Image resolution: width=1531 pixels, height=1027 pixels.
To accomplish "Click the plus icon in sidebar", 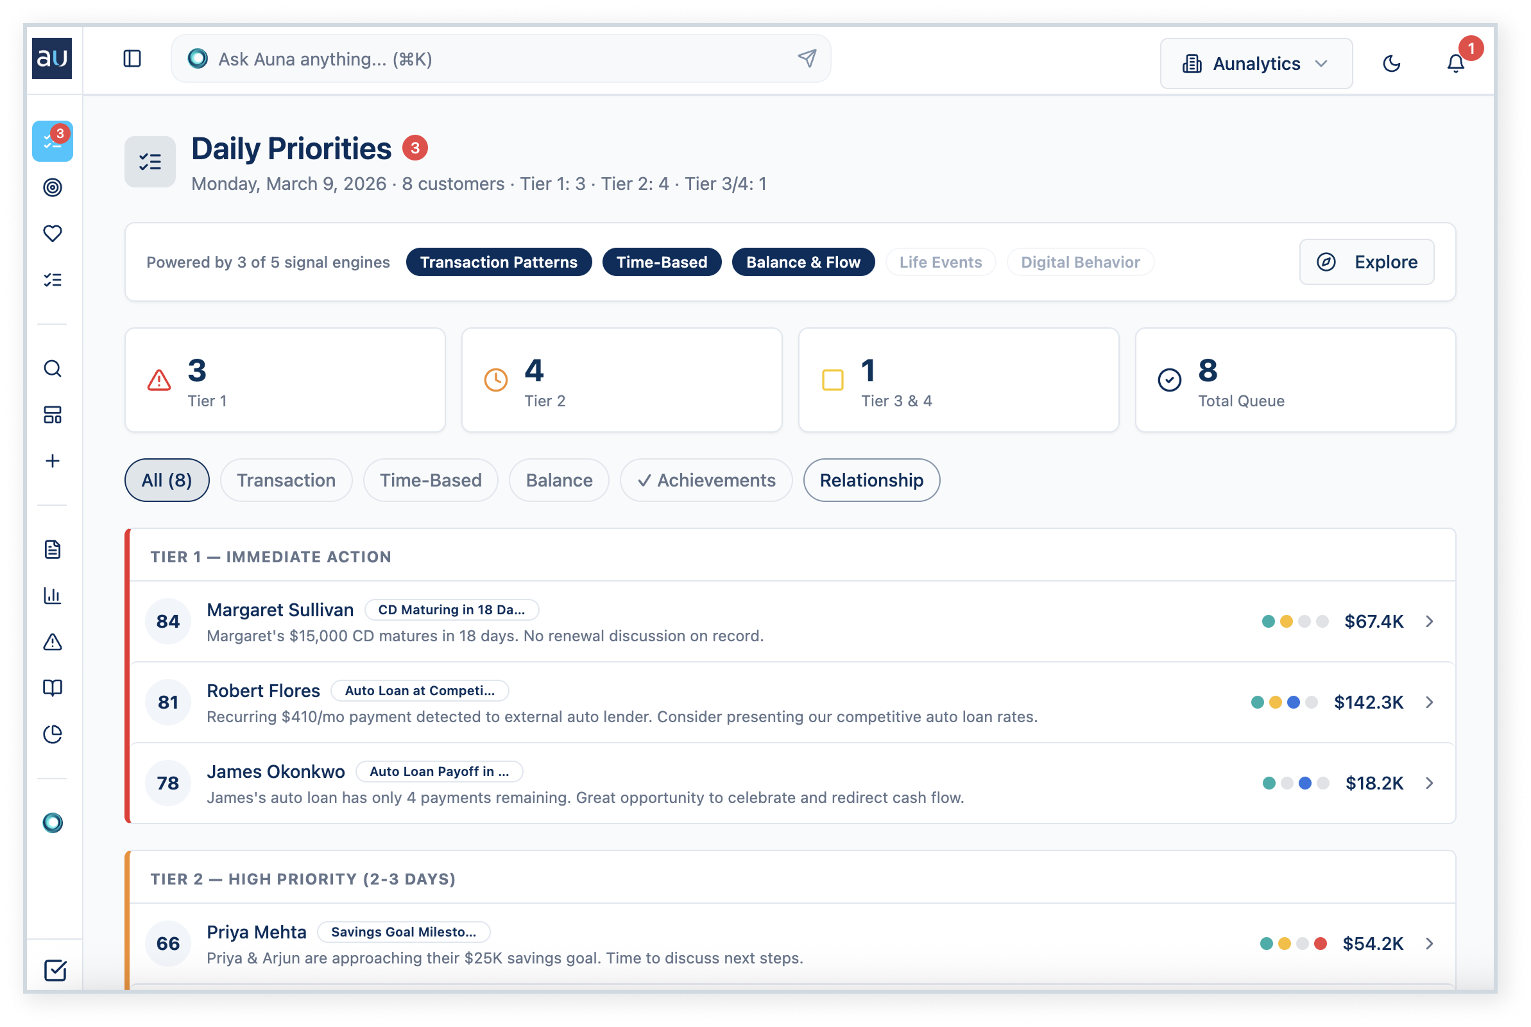I will [53, 461].
